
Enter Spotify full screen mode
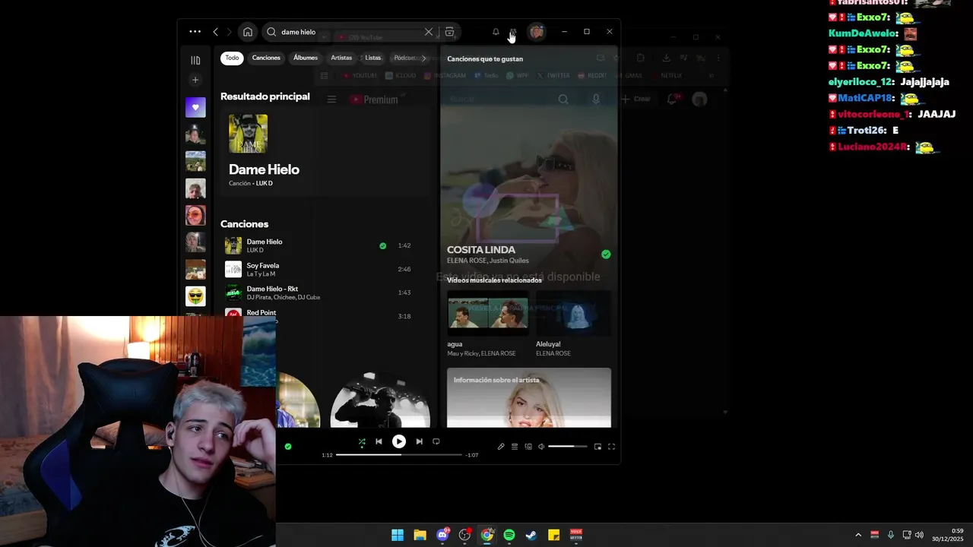[611, 447]
